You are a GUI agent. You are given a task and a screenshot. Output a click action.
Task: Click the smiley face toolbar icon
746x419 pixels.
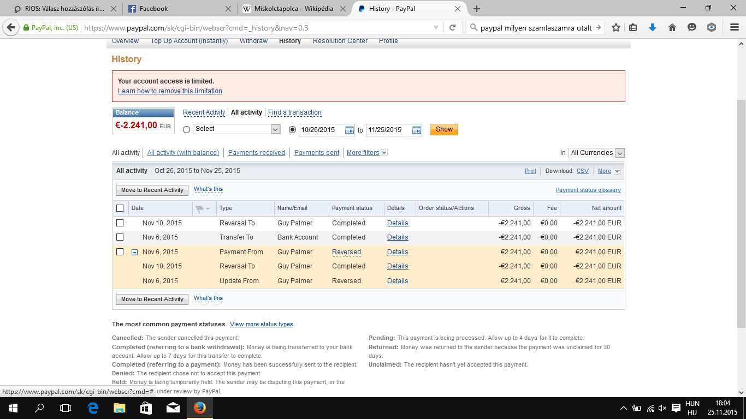[692, 27]
